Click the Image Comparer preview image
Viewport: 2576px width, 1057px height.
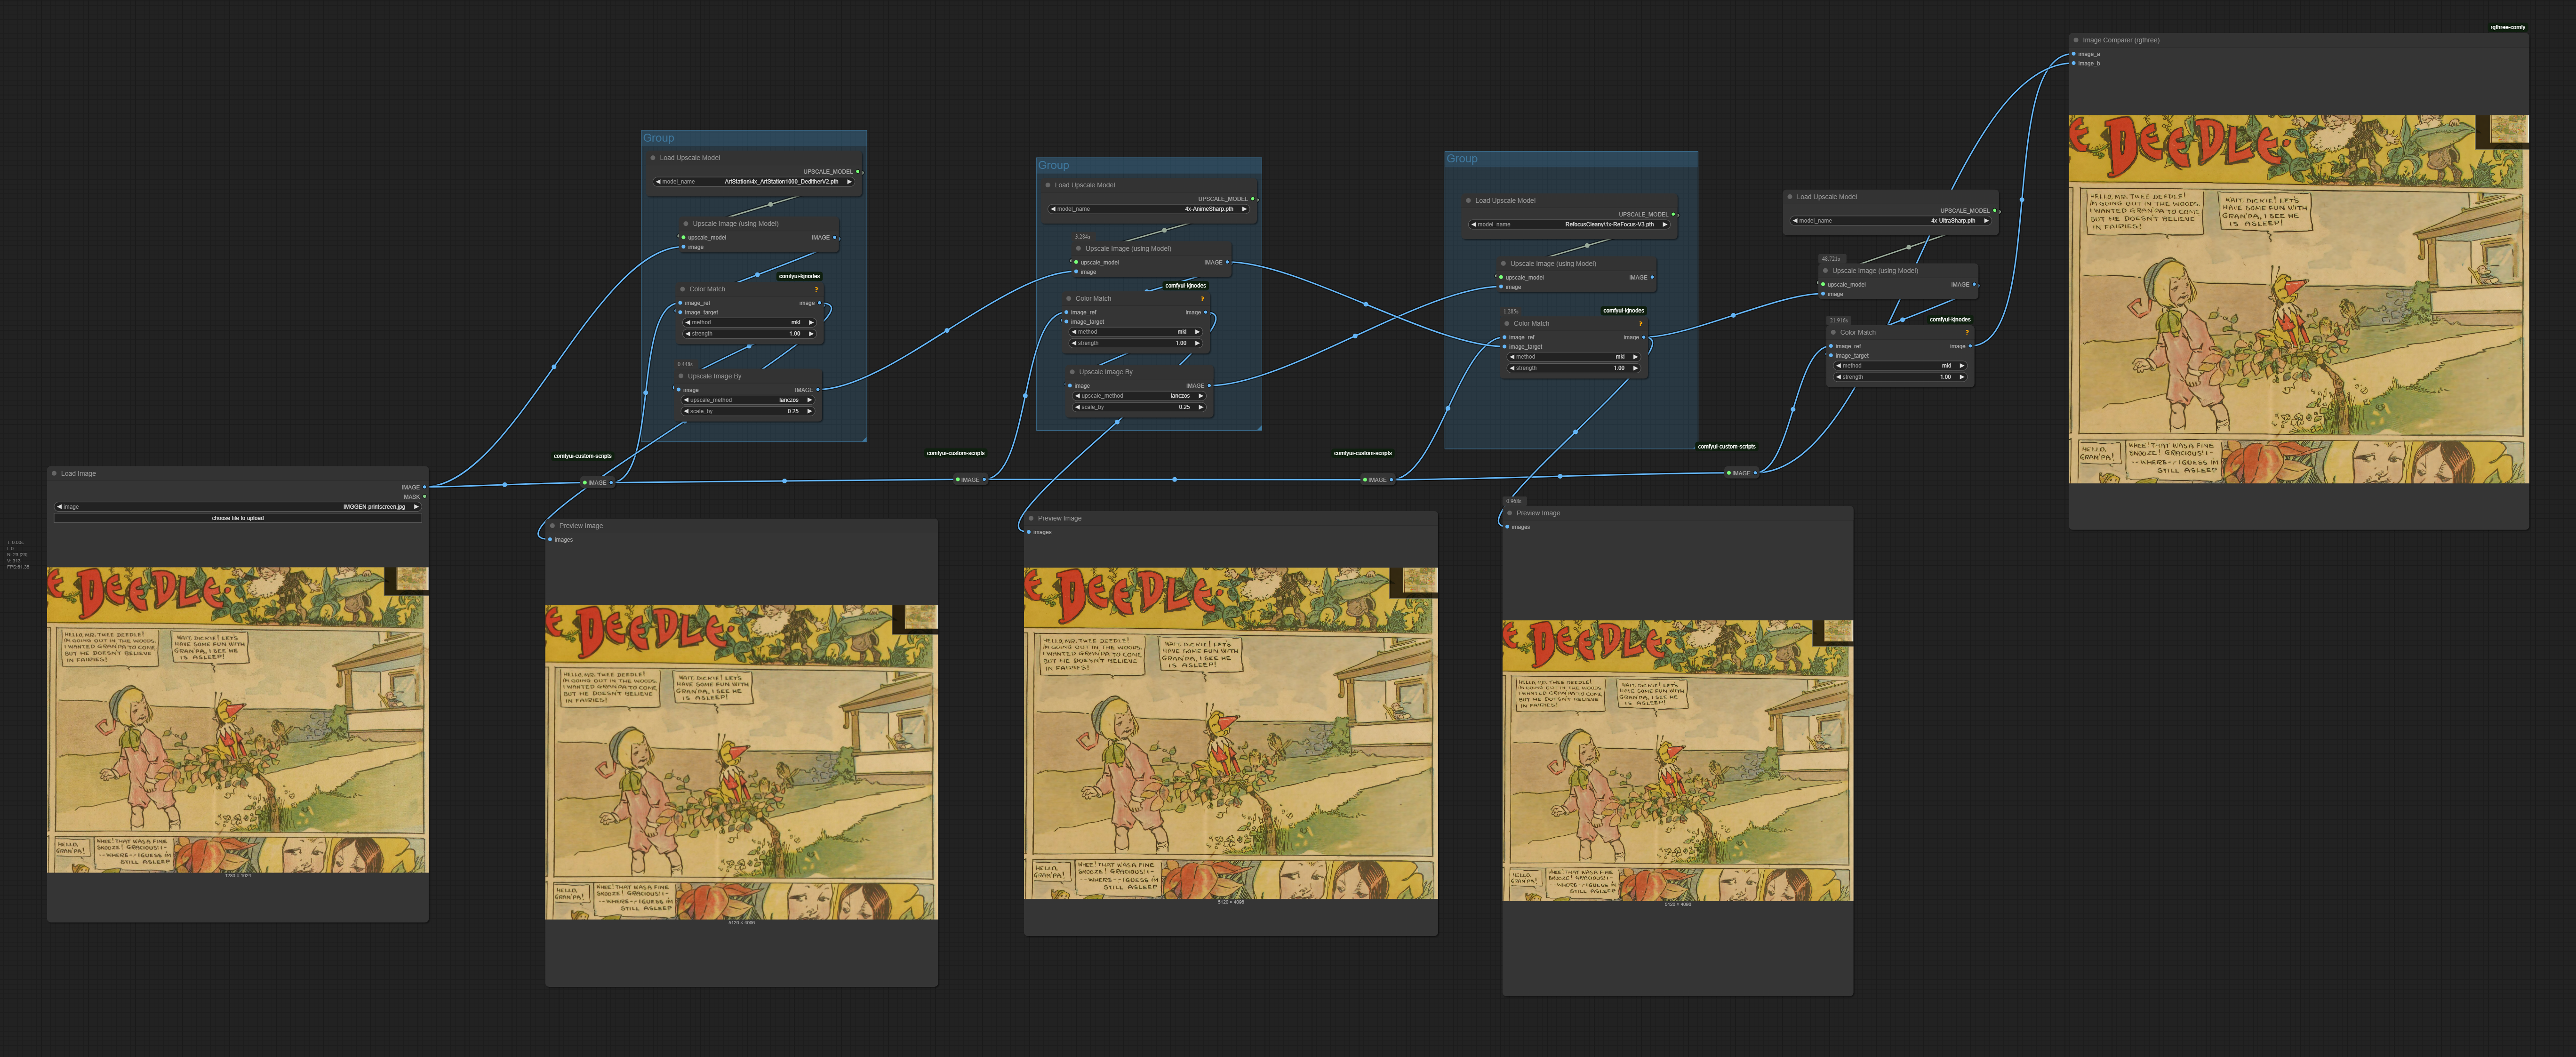tap(2298, 299)
